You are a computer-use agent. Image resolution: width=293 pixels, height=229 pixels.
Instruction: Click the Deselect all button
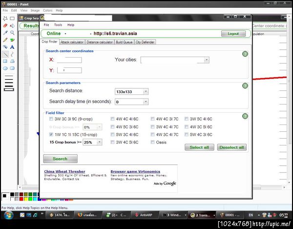coord(231,147)
